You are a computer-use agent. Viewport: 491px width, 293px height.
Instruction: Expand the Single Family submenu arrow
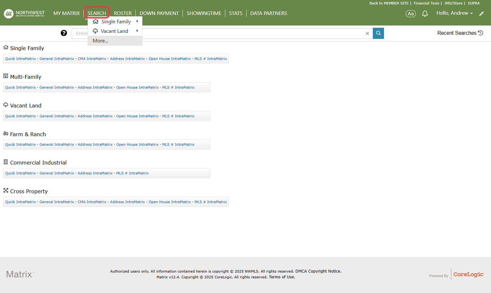click(x=137, y=21)
